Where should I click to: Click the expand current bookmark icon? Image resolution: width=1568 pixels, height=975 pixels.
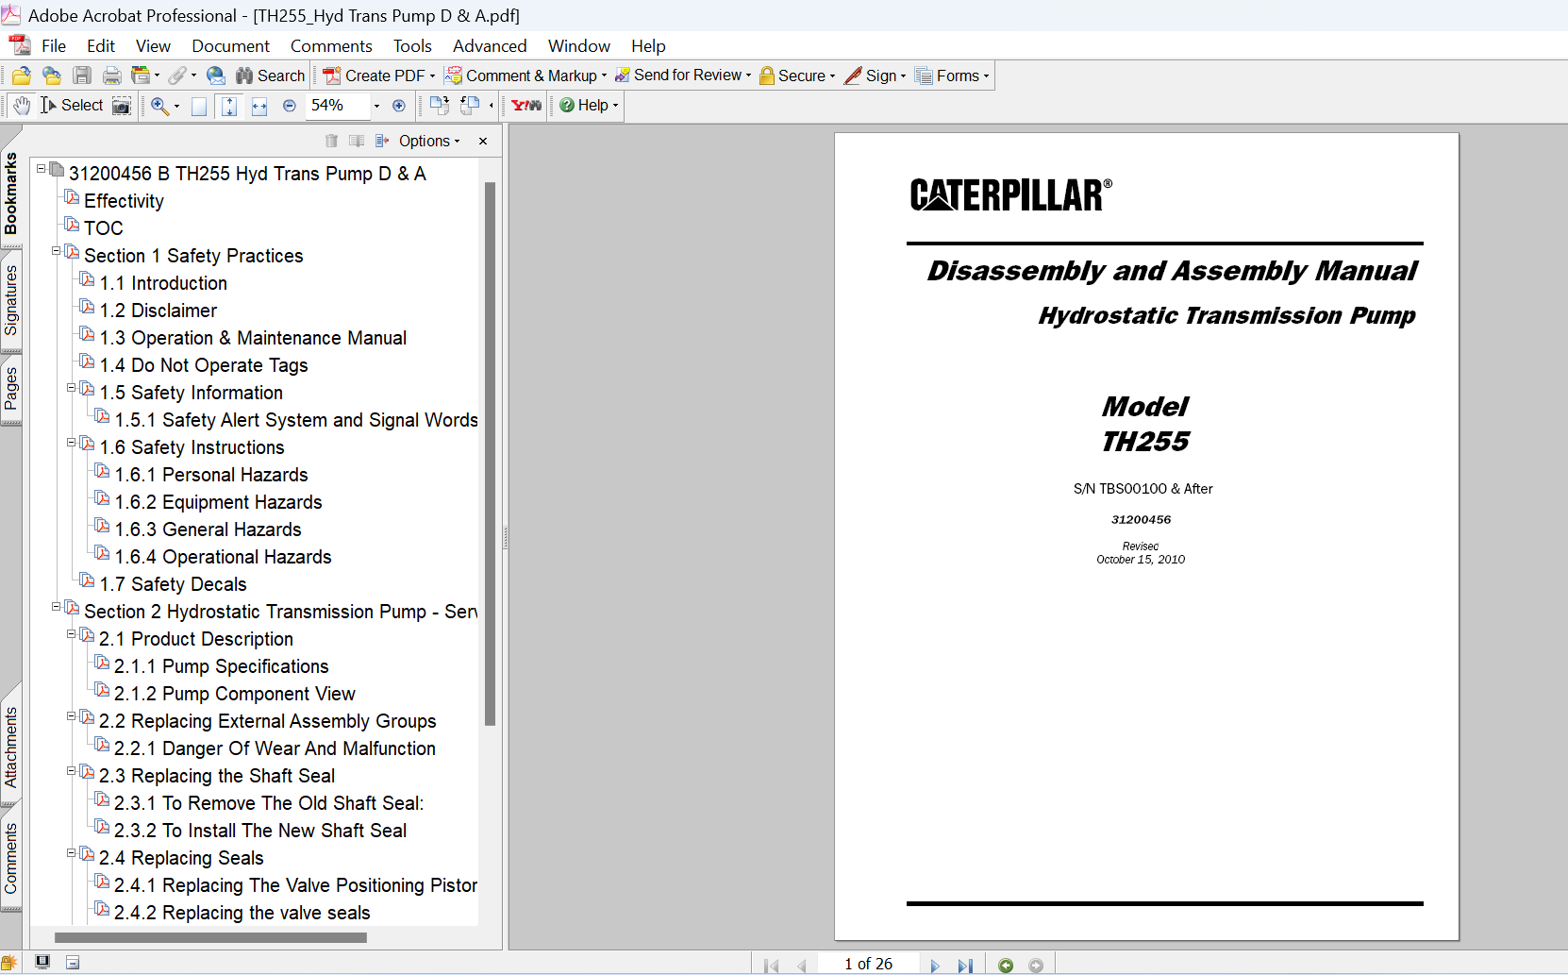(382, 141)
